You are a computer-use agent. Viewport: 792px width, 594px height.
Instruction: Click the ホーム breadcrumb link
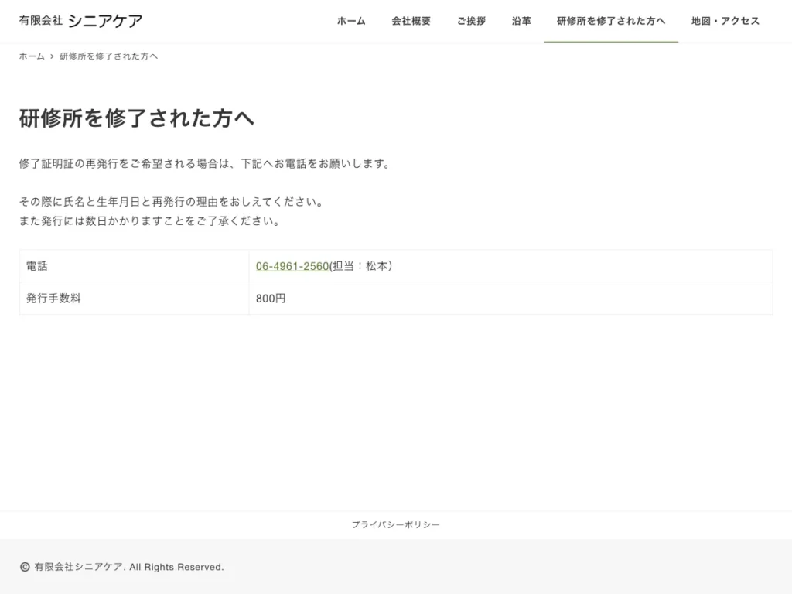click(x=32, y=56)
